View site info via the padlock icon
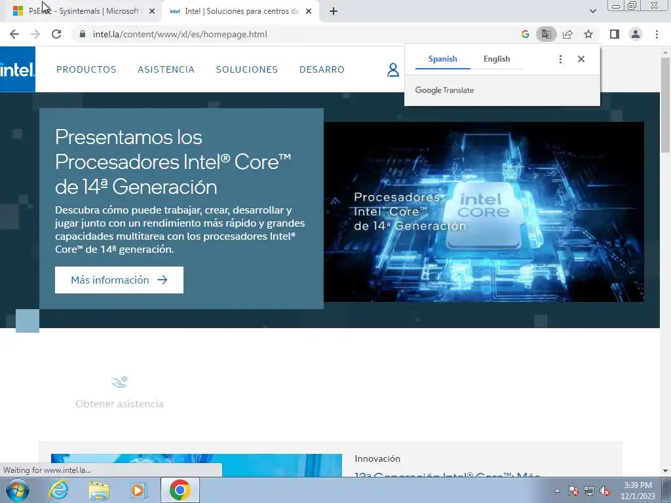Screen dimensions: 671x503 (x=83, y=34)
